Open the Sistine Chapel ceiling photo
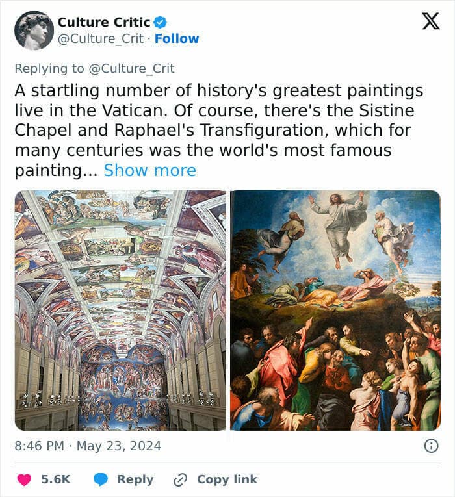 (120, 310)
